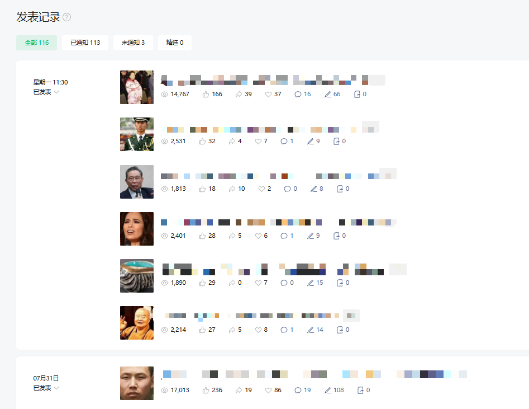Click the thumbs-up icon with 166 likes
Image resolution: width=529 pixels, height=409 pixels.
click(206, 95)
